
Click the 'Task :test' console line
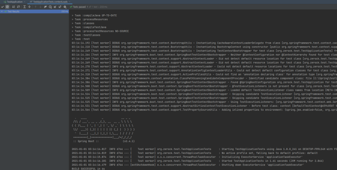point(81,39)
